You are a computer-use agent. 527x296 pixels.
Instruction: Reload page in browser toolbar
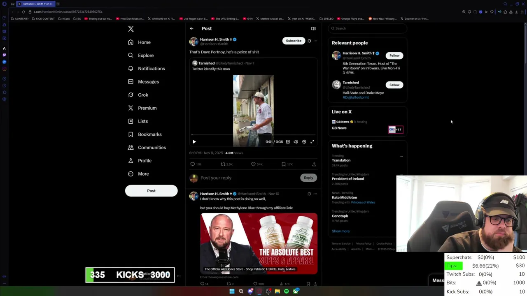pos(23,12)
